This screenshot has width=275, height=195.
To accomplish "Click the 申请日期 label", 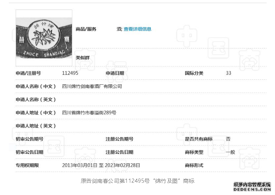I will tap(115, 73).
